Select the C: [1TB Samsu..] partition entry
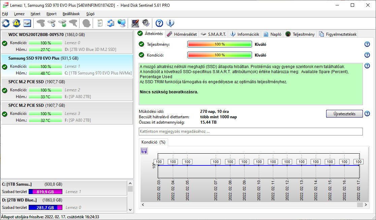Viewport: 376px width, 220px height. 64,188
